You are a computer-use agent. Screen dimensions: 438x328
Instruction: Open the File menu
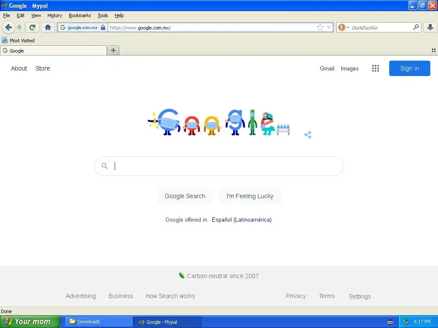pos(6,15)
